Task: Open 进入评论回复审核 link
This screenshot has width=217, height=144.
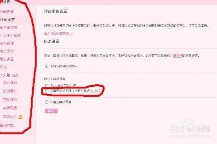Action: [x=58, y=33]
